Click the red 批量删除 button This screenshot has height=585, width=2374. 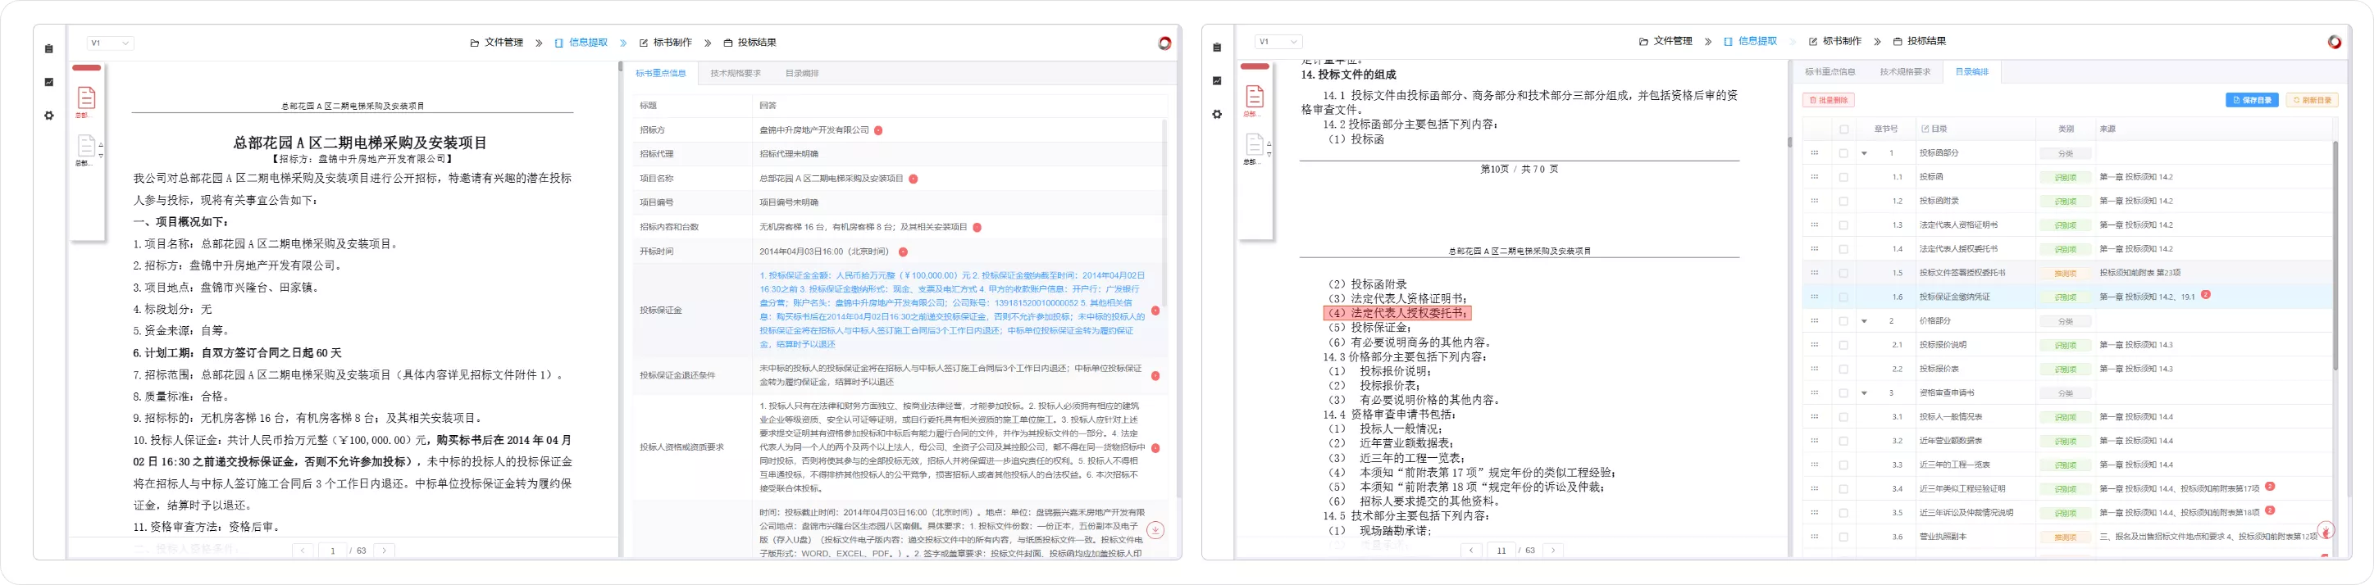point(1829,99)
